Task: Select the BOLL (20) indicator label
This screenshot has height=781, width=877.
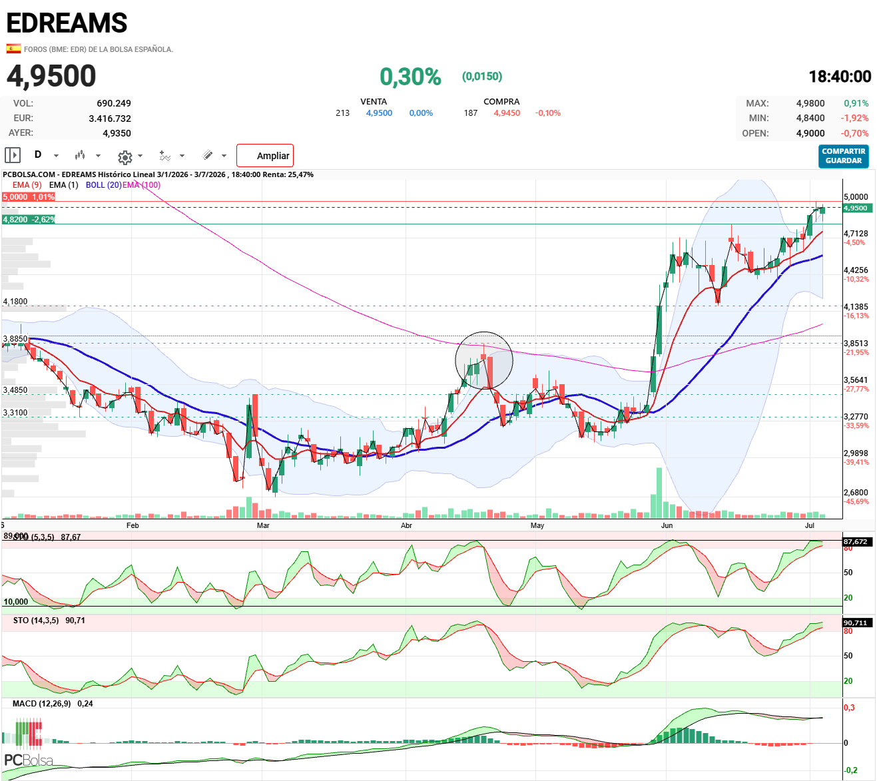Action: click(x=103, y=185)
